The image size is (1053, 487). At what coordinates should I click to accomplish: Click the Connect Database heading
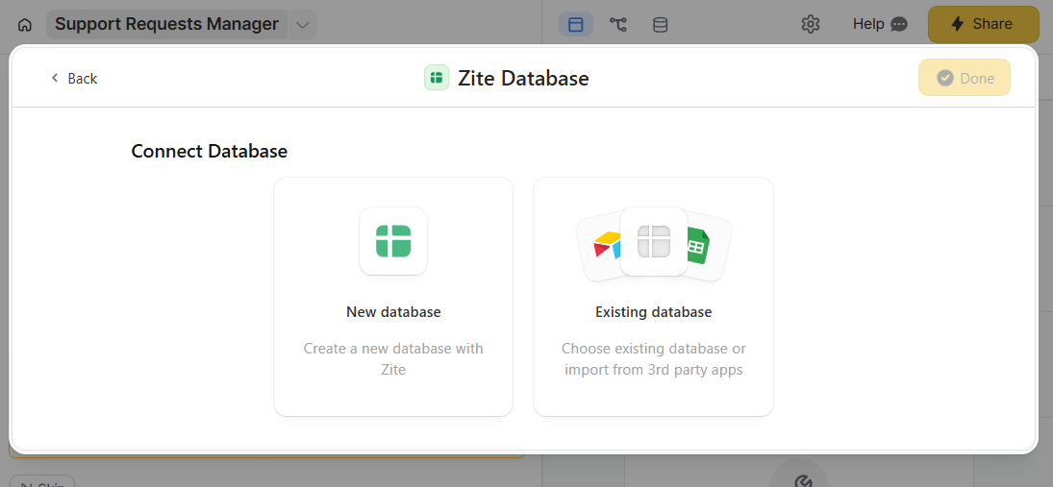coord(210,151)
